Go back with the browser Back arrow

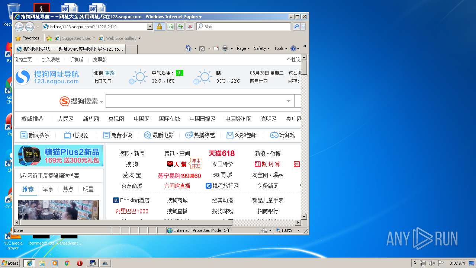[19, 26]
